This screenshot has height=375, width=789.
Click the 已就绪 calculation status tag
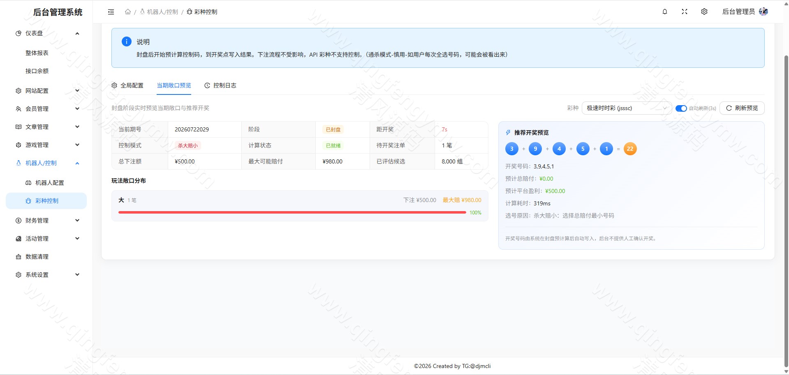333,145
